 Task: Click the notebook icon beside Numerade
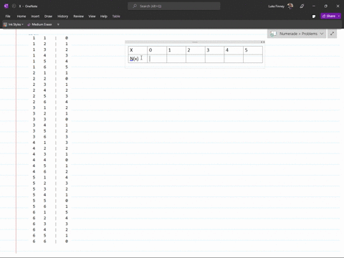(x=273, y=34)
